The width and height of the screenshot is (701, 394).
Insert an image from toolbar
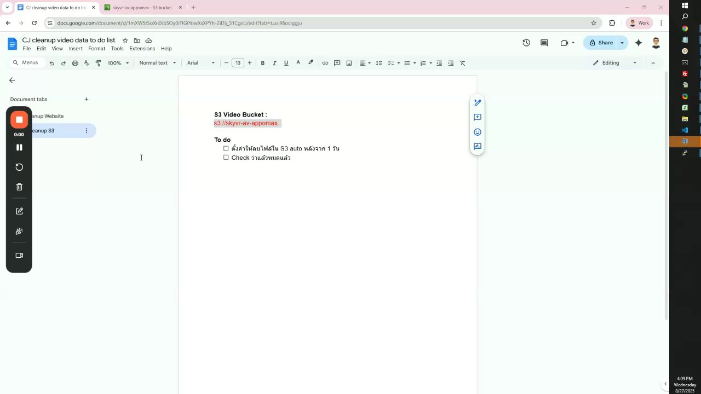click(349, 63)
